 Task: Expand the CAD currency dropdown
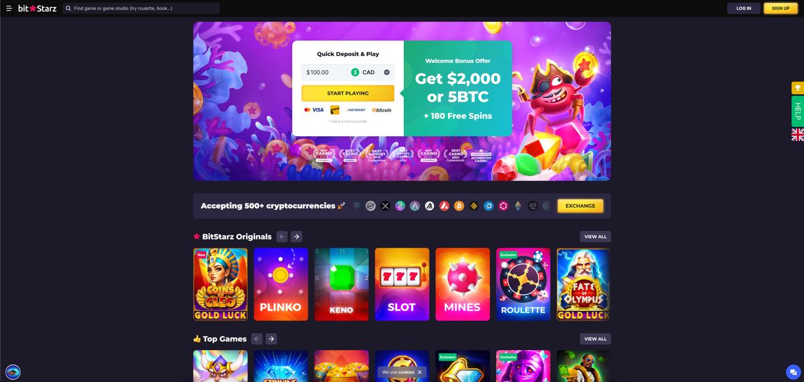click(x=387, y=72)
